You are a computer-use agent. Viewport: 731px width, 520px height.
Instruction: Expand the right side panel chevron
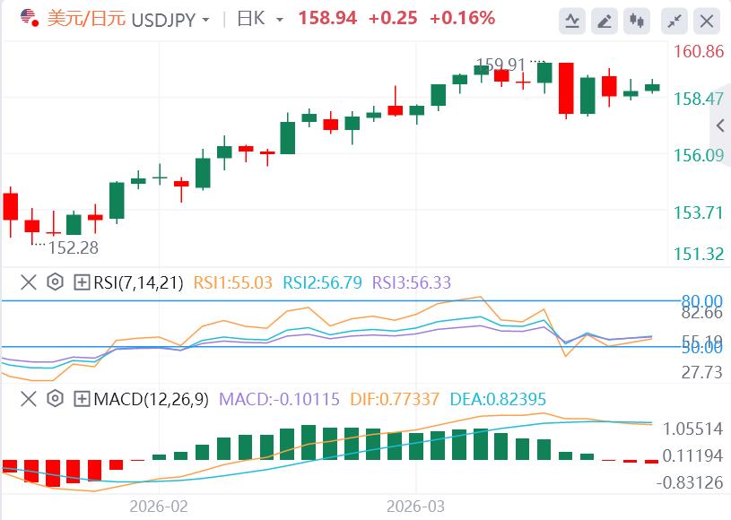coord(718,126)
